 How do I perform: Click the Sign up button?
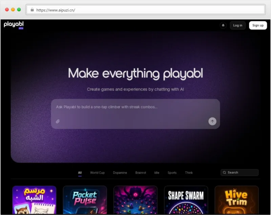[258, 25]
